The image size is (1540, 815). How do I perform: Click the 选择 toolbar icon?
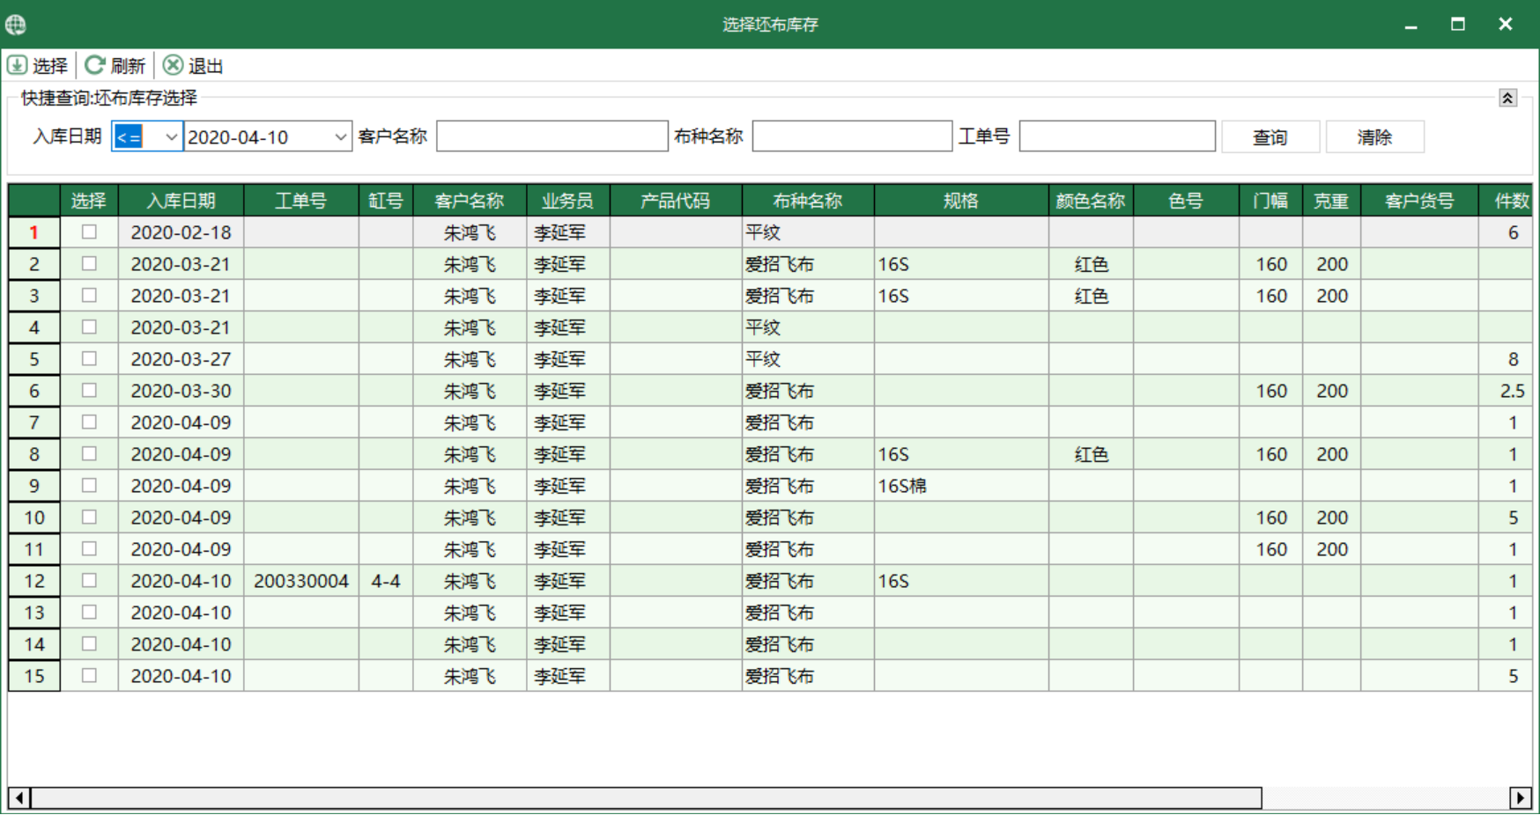(17, 65)
